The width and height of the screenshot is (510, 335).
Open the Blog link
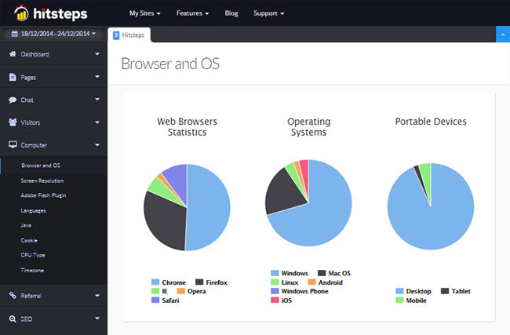[x=231, y=13]
